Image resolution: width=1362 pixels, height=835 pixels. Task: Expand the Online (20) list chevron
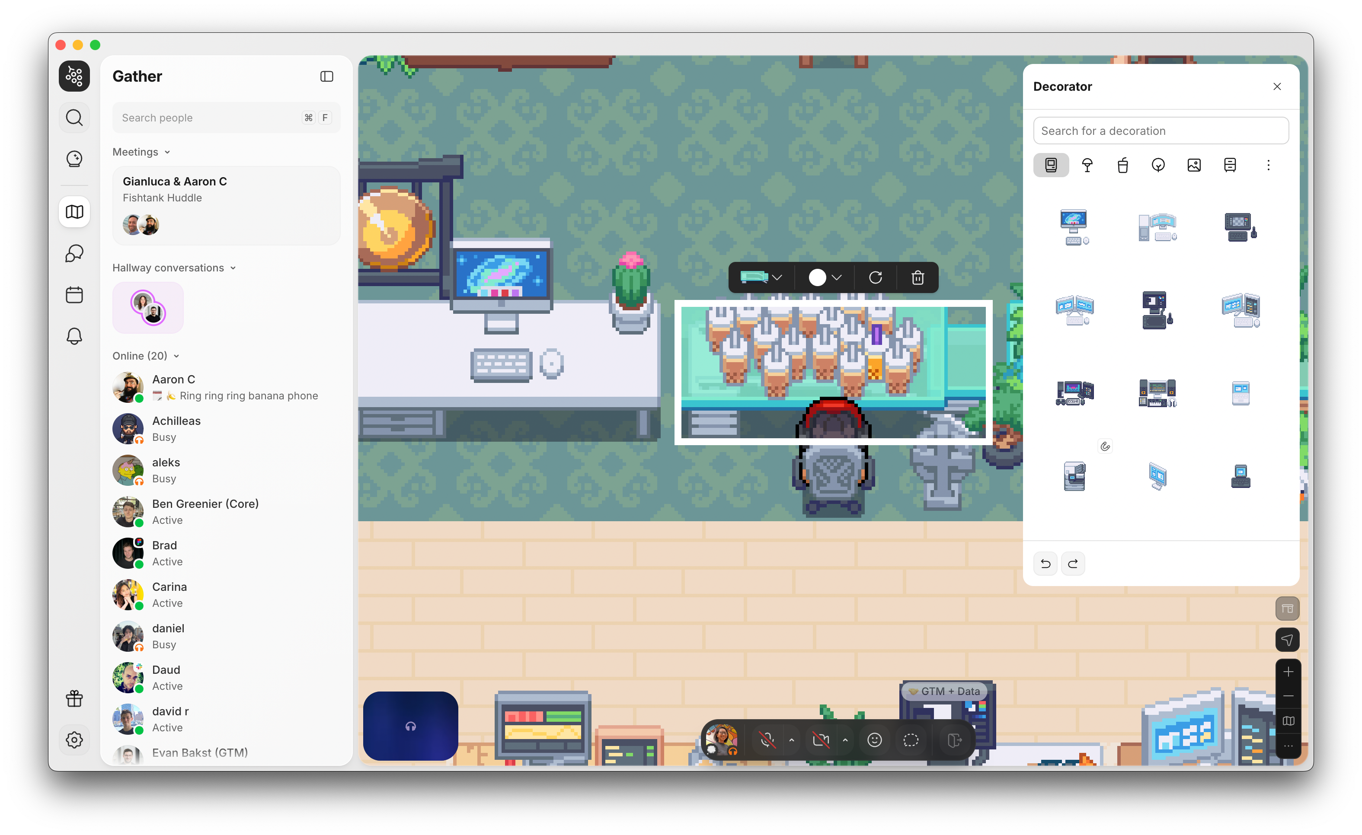click(176, 357)
